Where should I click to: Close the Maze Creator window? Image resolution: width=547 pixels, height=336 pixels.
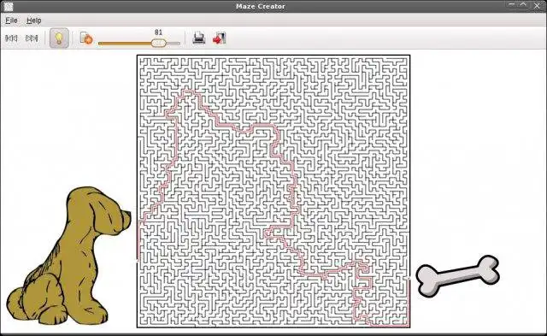(537, 6)
